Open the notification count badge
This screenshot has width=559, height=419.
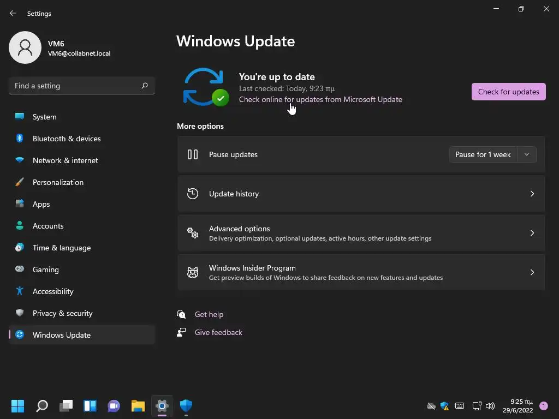pyautogui.click(x=544, y=406)
